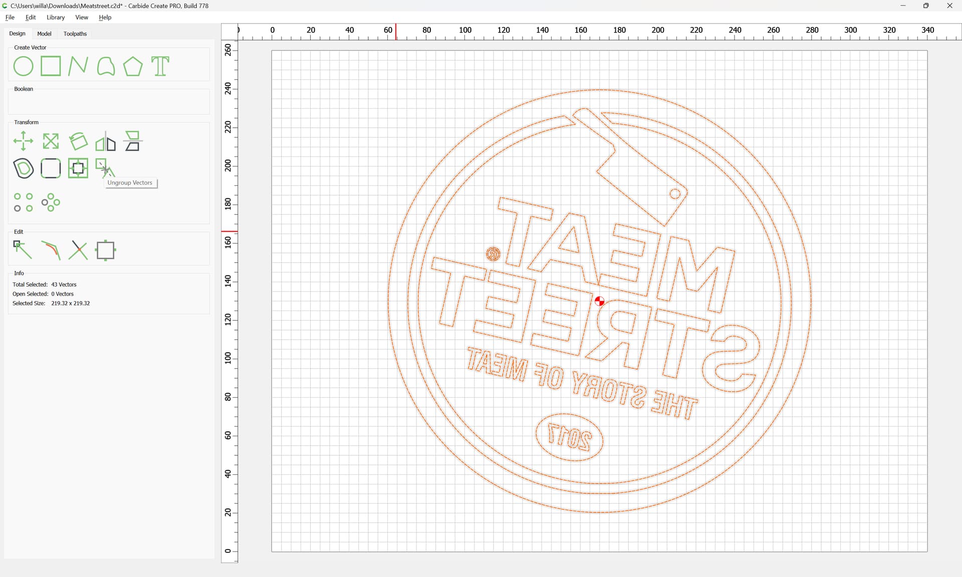Select the Text creation tool
Viewport: 962px width, 577px height.
click(160, 66)
